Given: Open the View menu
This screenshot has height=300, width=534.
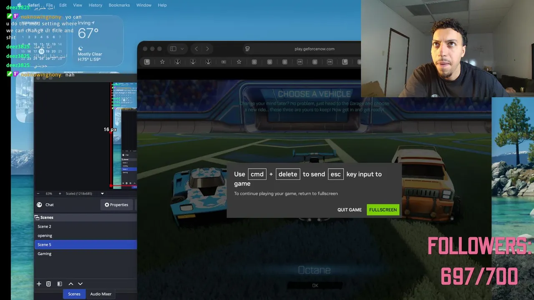Looking at the screenshot, I should pyautogui.click(x=78, y=5).
